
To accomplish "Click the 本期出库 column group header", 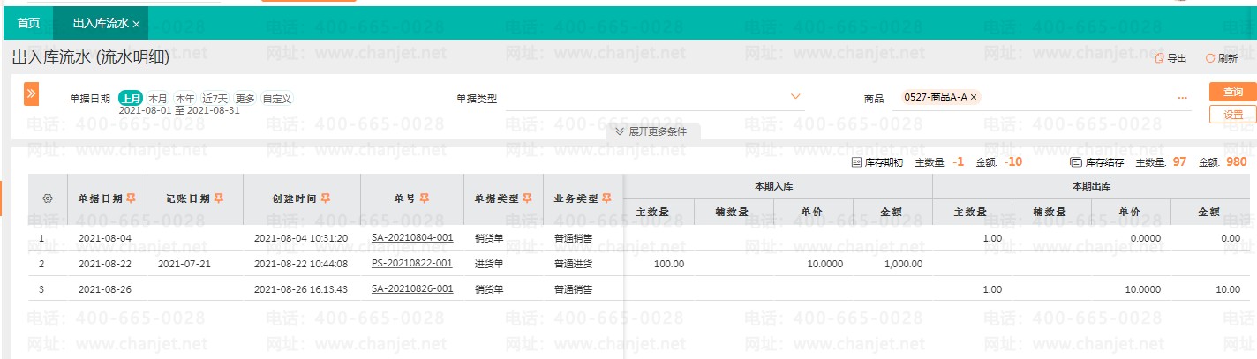I will click(1091, 186).
